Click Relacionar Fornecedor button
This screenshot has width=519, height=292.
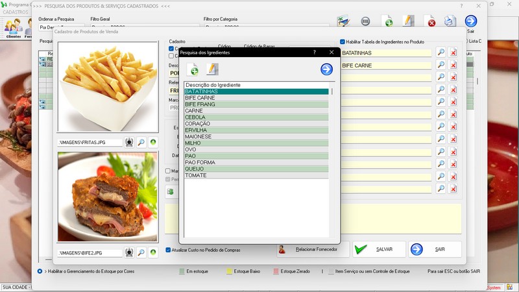[x=313, y=249]
